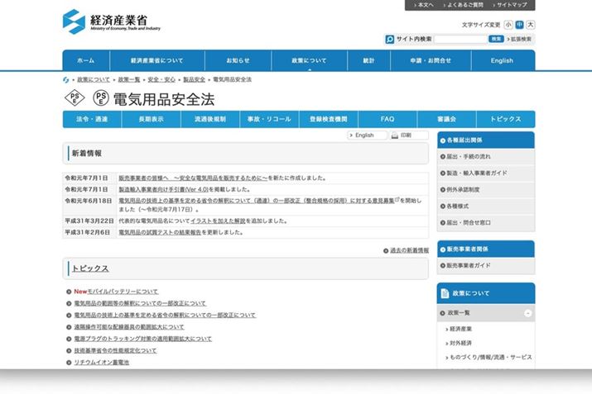Click the magnifier icon beside サイト内検索

(x=390, y=39)
